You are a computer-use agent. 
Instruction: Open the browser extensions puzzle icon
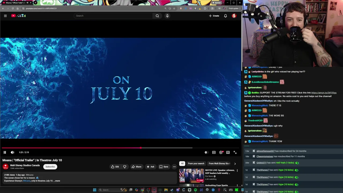(205, 8)
